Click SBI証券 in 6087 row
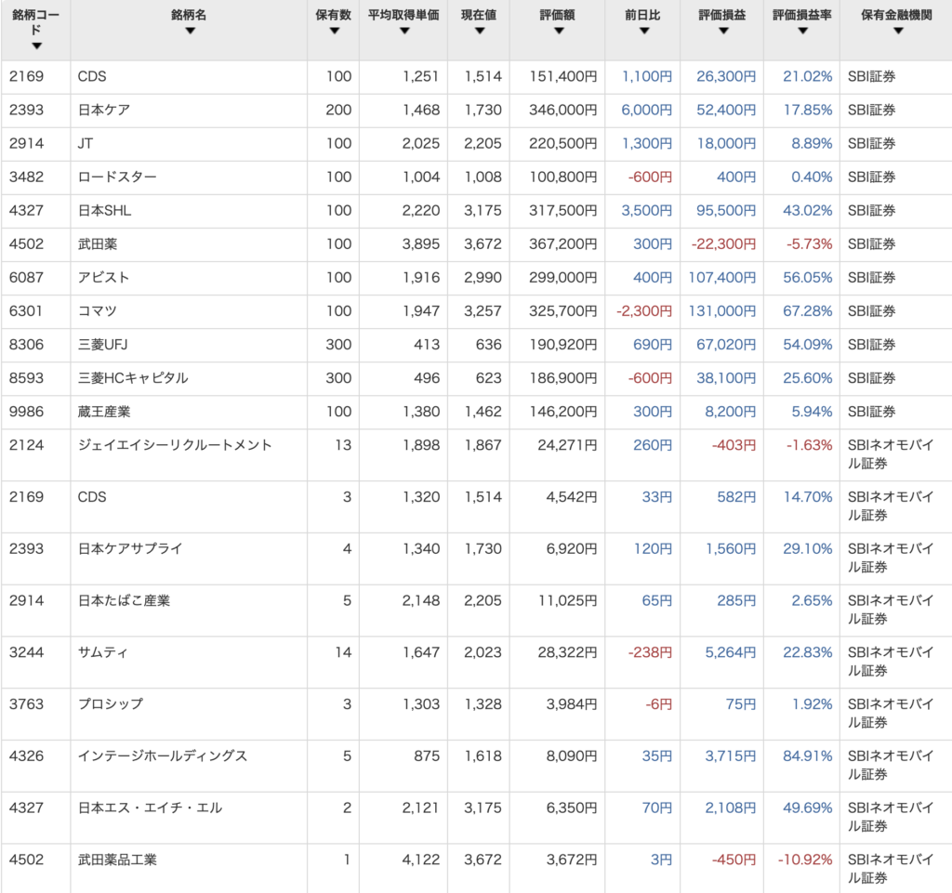The height and width of the screenshot is (893, 952). click(x=871, y=277)
